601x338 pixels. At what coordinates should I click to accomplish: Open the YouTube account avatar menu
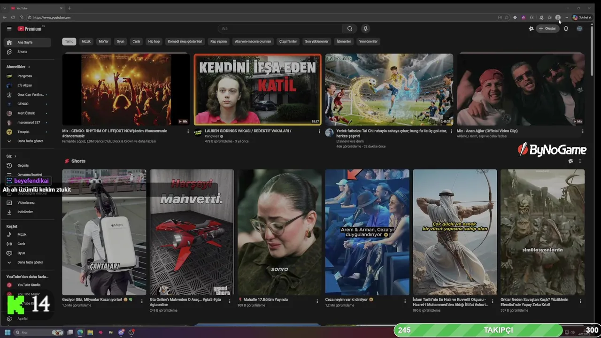pyautogui.click(x=579, y=29)
